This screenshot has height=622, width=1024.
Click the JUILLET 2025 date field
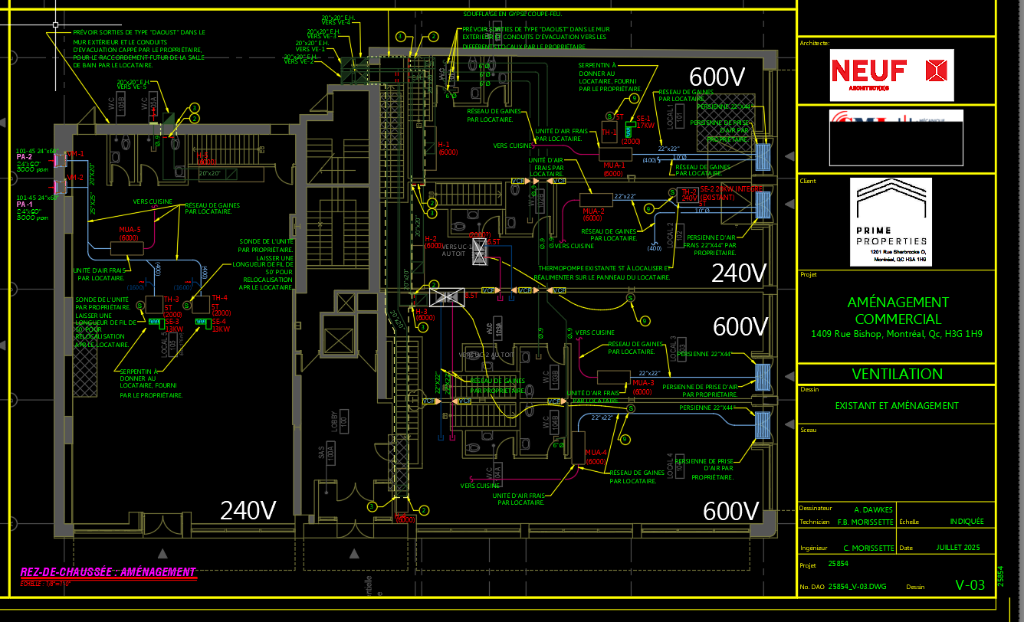[958, 548]
